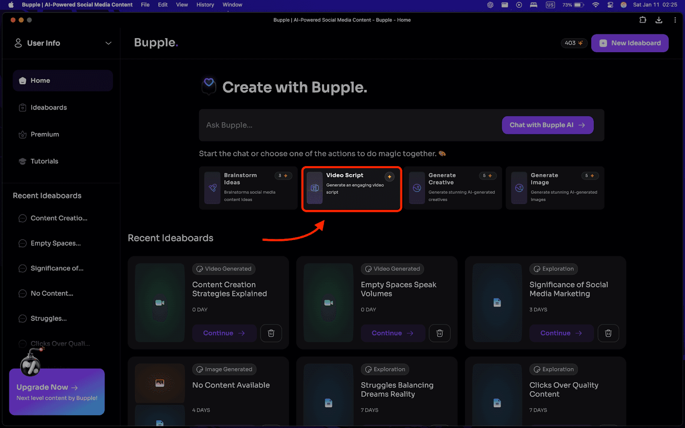Open the Home sidebar item
Image resolution: width=685 pixels, height=428 pixels.
(x=63, y=80)
